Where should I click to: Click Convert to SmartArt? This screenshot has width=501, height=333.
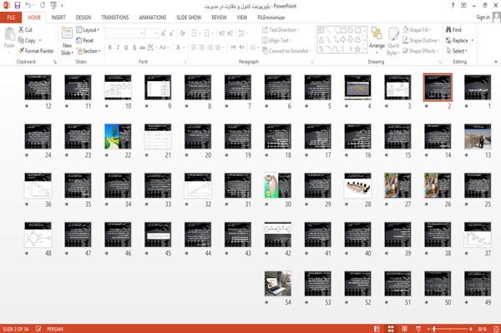(286, 51)
